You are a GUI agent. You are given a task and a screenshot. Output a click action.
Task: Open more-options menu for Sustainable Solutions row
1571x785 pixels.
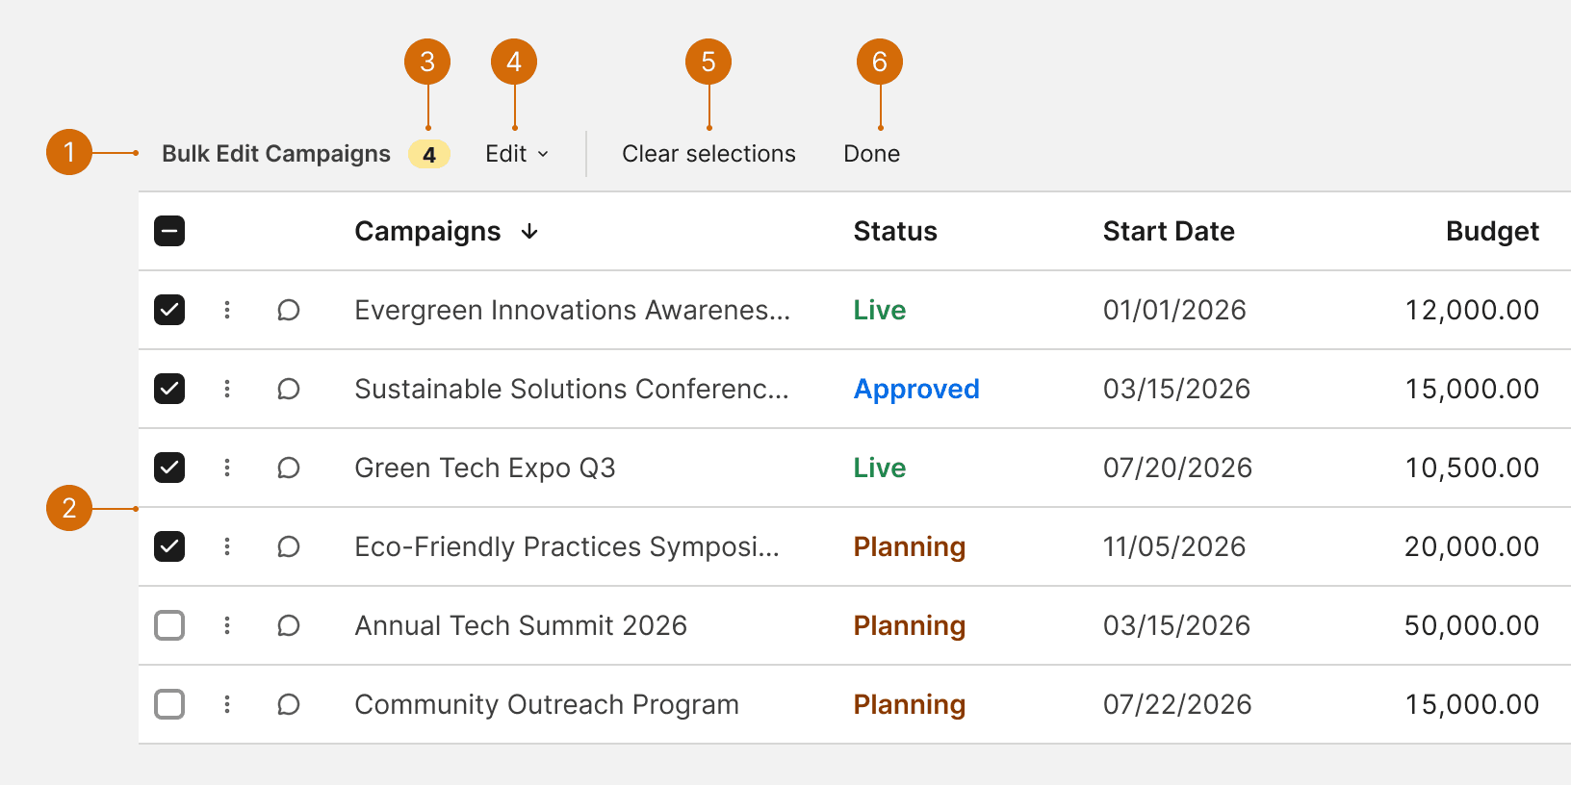[227, 389]
